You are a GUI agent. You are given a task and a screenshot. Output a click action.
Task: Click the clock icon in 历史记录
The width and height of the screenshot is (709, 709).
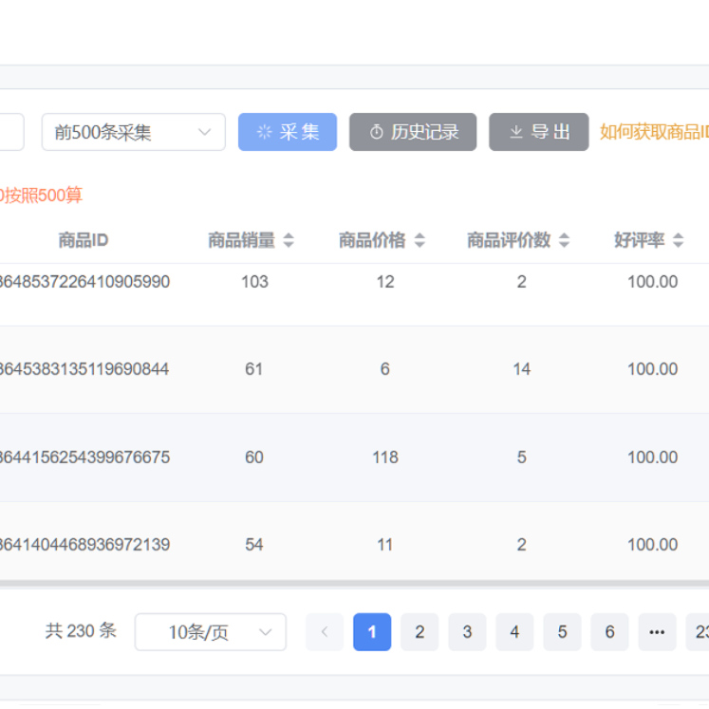click(x=376, y=132)
